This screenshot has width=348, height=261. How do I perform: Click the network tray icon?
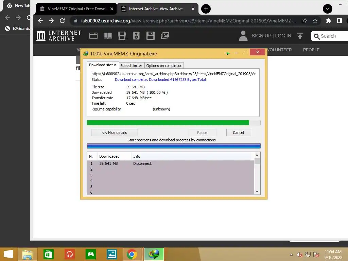click(x=308, y=255)
